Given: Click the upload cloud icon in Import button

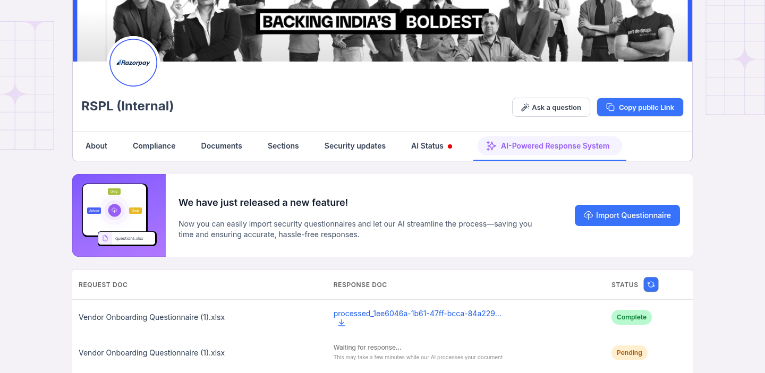Looking at the screenshot, I should click(588, 215).
